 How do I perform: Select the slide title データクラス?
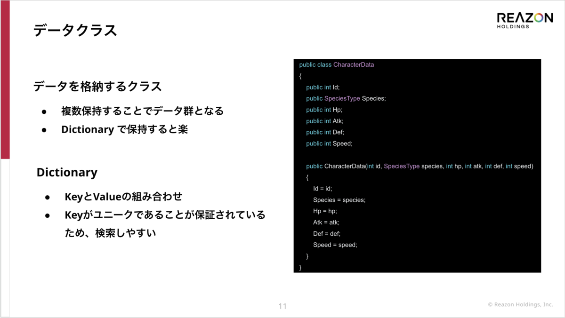coord(75,31)
